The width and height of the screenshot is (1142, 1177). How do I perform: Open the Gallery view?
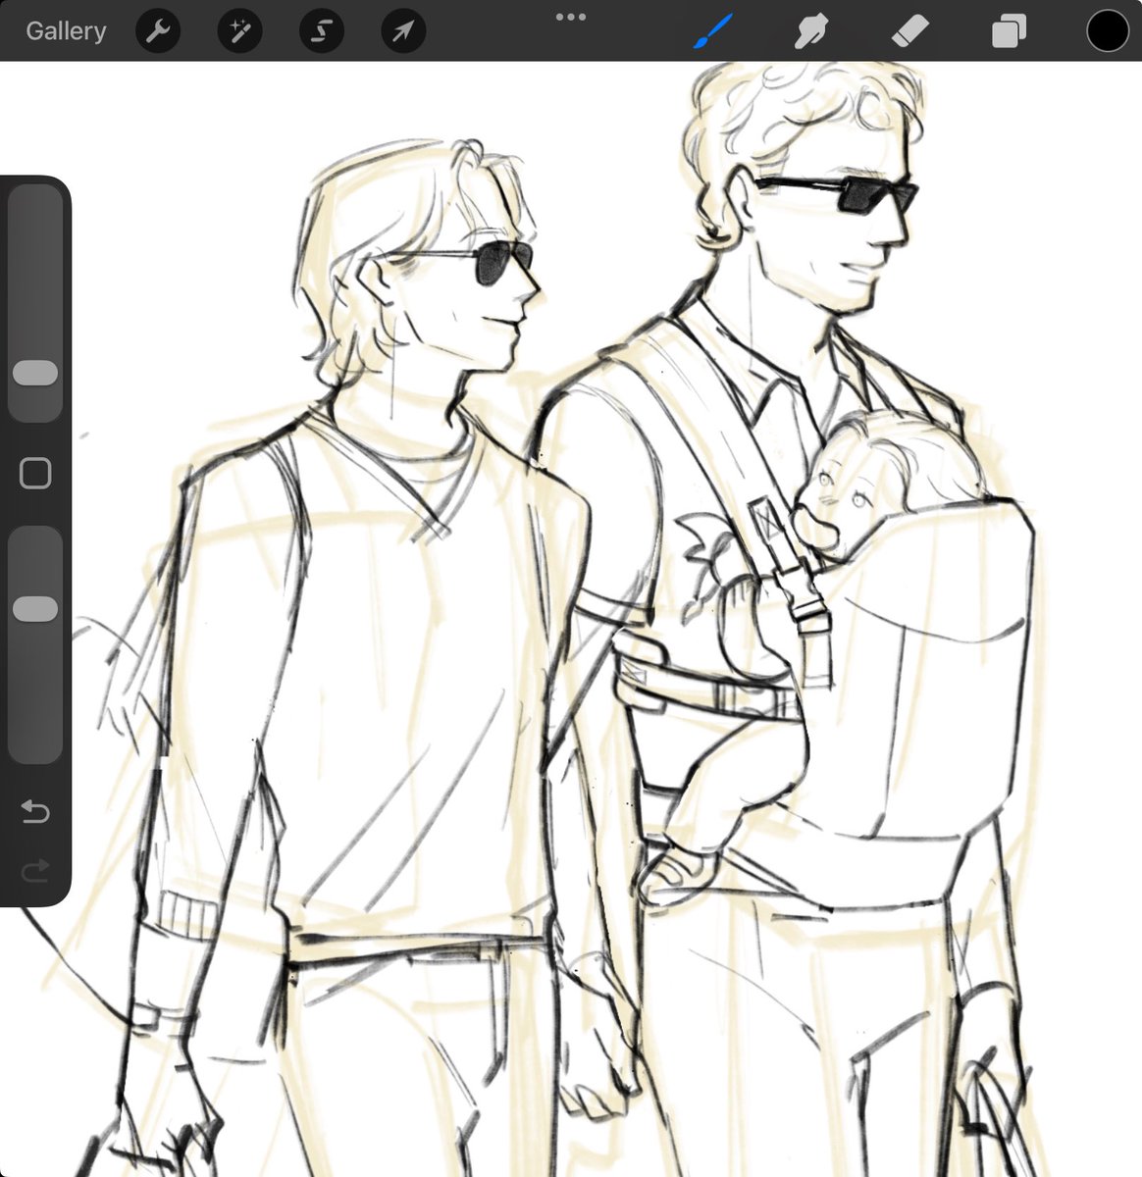(x=66, y=30)
